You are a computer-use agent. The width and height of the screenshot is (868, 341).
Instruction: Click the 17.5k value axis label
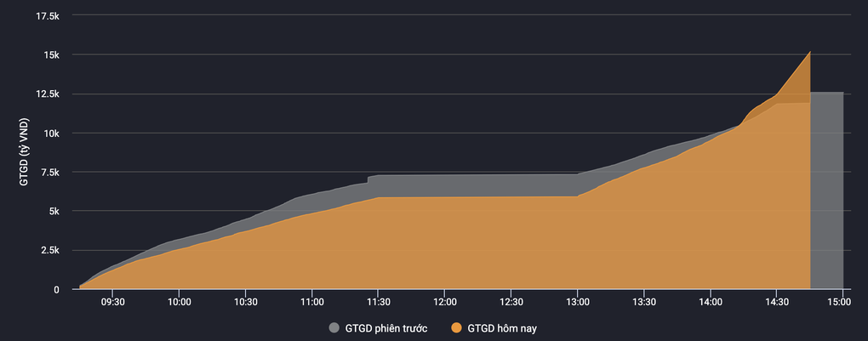click(x=46, y=16)
